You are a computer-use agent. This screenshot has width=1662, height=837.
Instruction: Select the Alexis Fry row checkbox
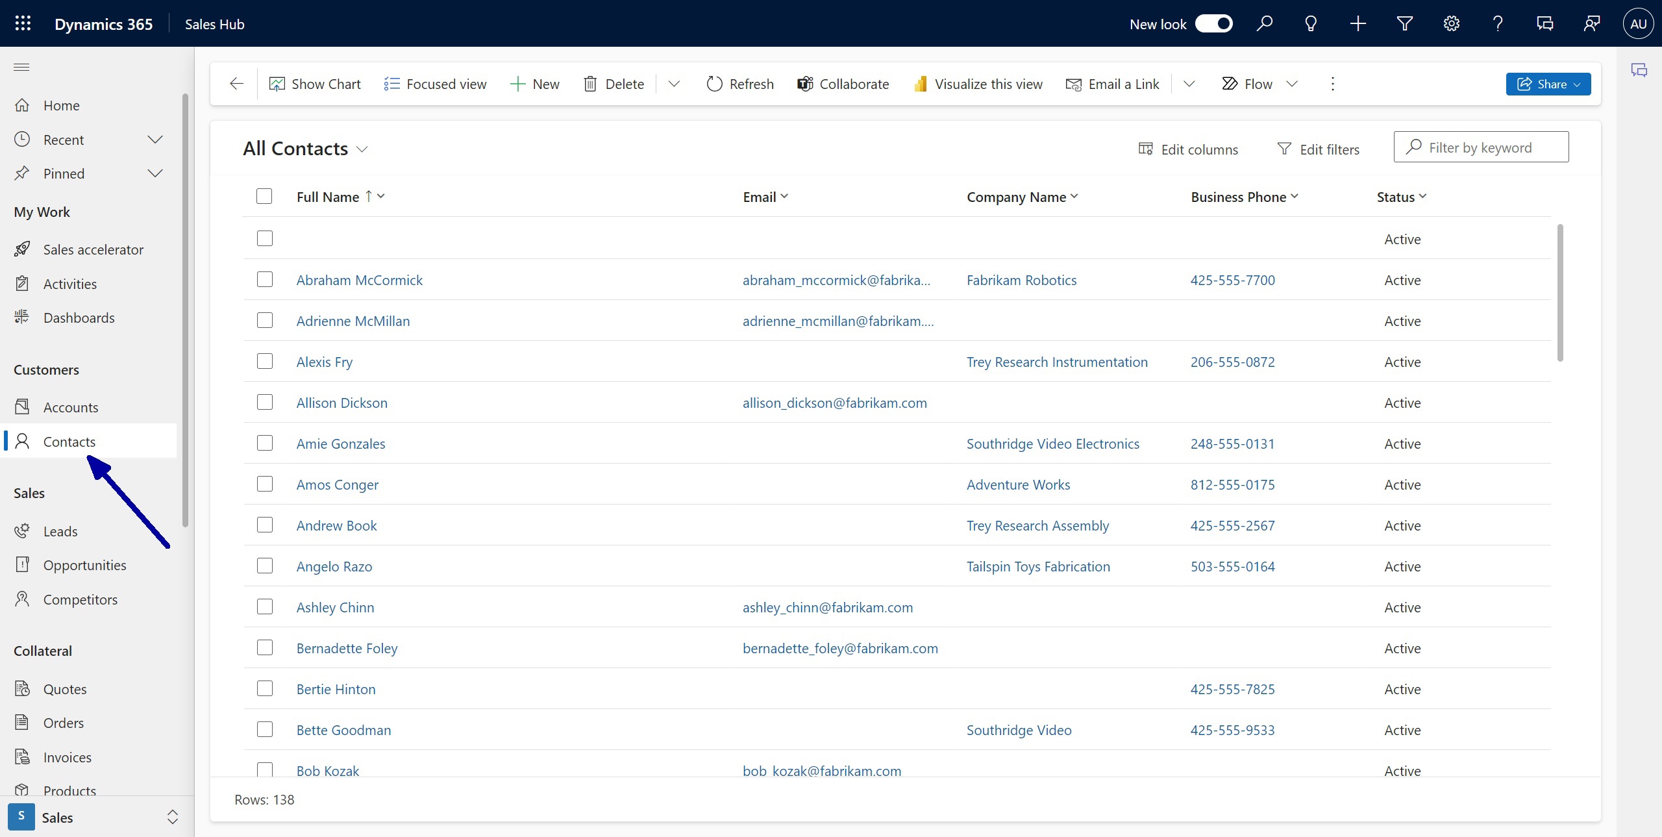point(265,361)
